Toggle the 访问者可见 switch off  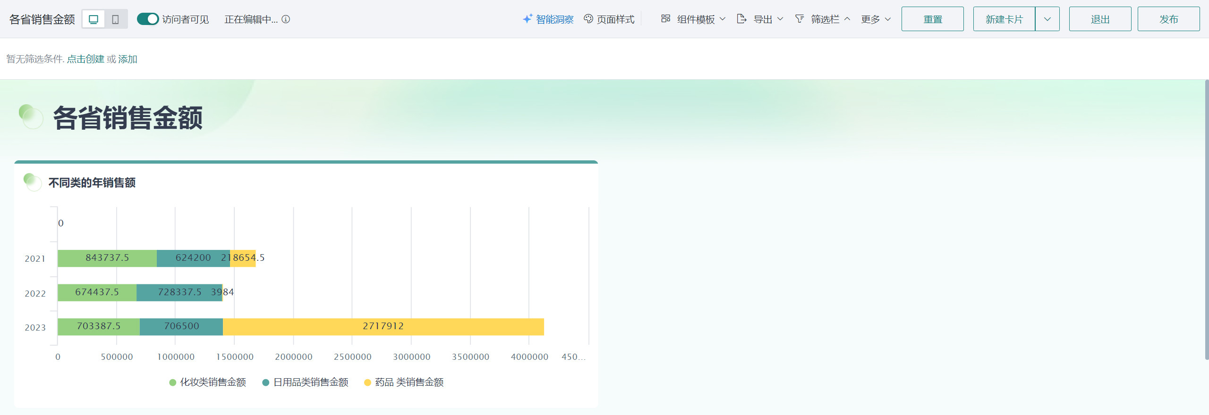point(148,19)
